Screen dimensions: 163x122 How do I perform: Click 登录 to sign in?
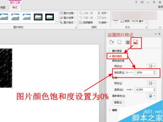pos(160,7)
